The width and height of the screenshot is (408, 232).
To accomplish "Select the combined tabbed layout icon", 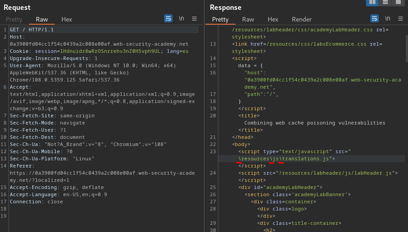I will [398, 2].
